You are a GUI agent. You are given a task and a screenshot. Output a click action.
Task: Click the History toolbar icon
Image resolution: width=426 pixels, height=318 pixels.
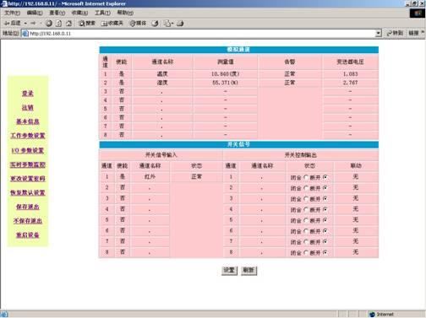(155, 24)
